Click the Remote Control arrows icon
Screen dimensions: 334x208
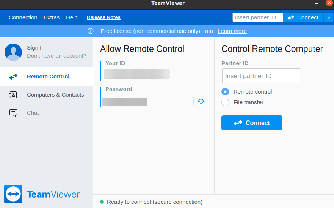point(13,77)
